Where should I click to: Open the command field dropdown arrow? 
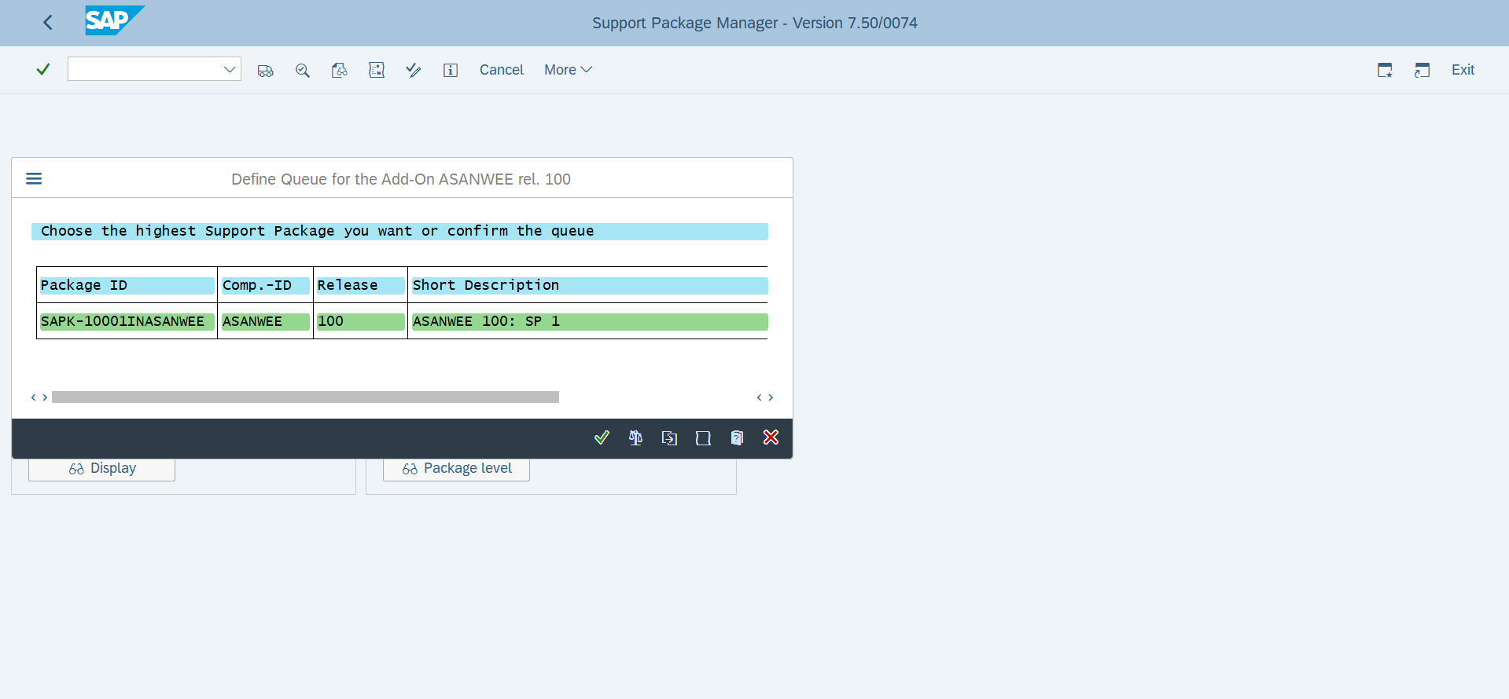point(230,70)
